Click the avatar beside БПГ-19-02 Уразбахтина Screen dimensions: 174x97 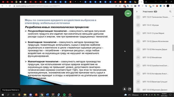138,65
